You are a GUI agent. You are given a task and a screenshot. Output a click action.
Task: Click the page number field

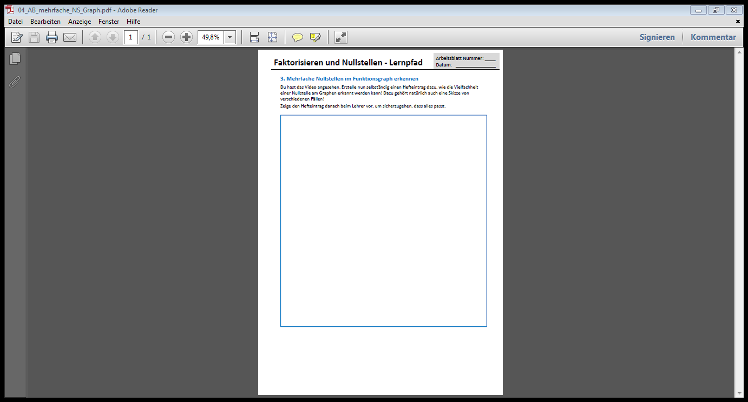click(x=130, y=37)
